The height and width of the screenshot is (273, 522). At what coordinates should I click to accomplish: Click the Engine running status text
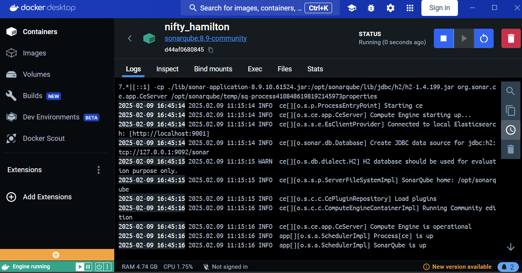click(31, 267)
